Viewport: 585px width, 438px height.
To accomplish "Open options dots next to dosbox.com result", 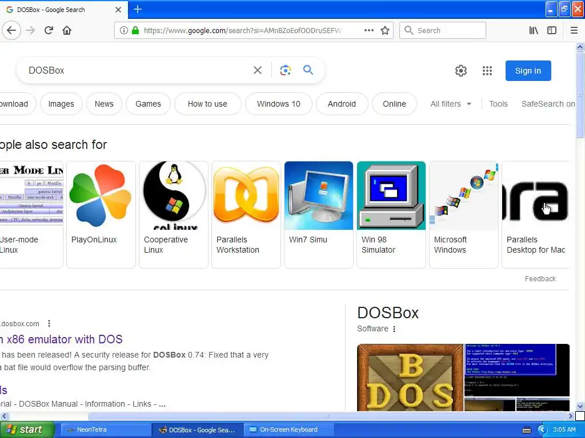I will pos(49,323).
